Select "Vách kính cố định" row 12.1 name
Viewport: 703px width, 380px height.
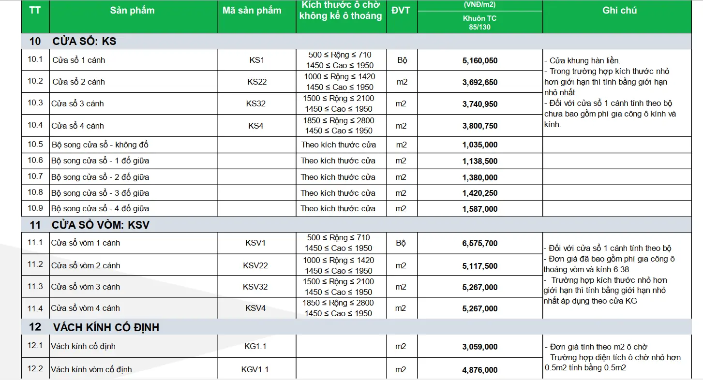[x=84, y=346]
